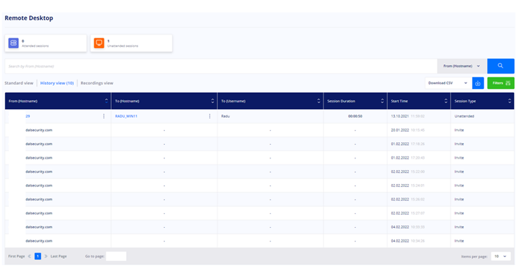
Task: Go to previous page with left chevron
Action: (29, 256)
